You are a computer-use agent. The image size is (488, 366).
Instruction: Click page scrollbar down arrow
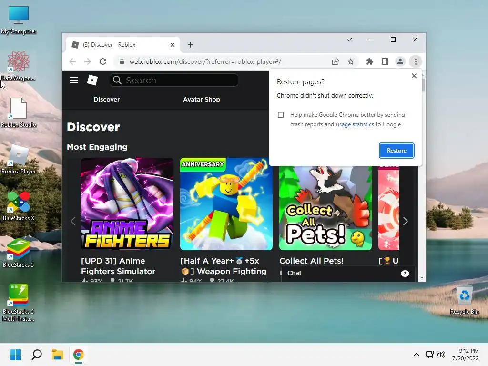tap(422, 278)
